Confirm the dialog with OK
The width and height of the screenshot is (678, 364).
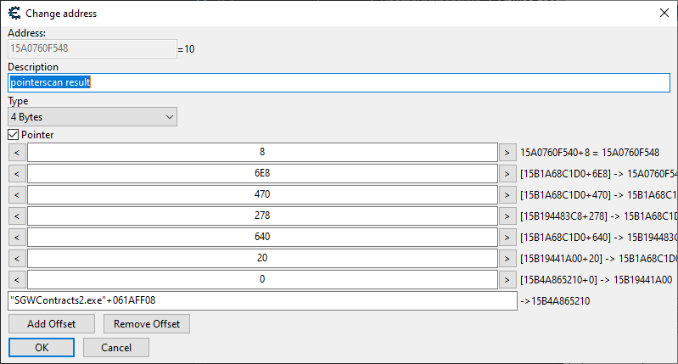[x=42, y=347]
